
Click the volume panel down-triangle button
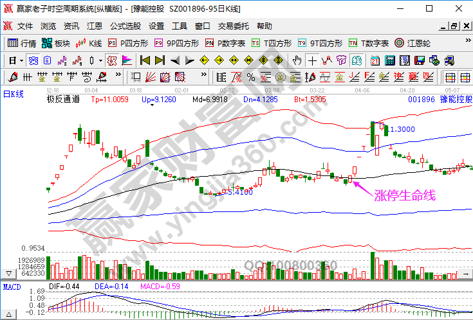8,274
